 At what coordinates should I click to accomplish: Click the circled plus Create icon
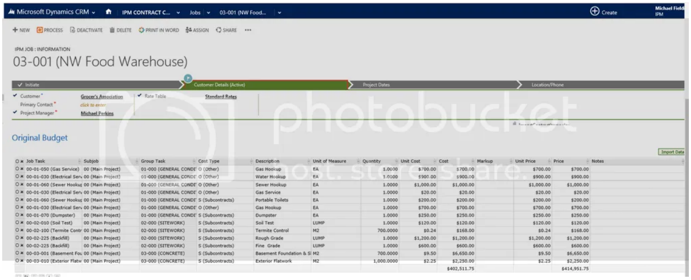click(x=594, y=11)
